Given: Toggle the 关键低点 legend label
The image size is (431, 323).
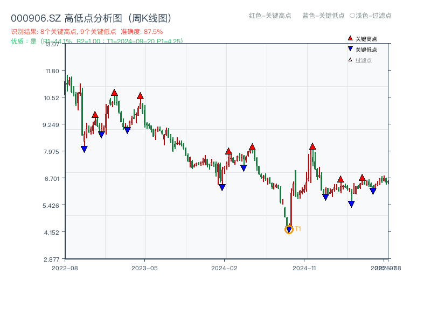Looking at the screenshot, I should [366, 50].
